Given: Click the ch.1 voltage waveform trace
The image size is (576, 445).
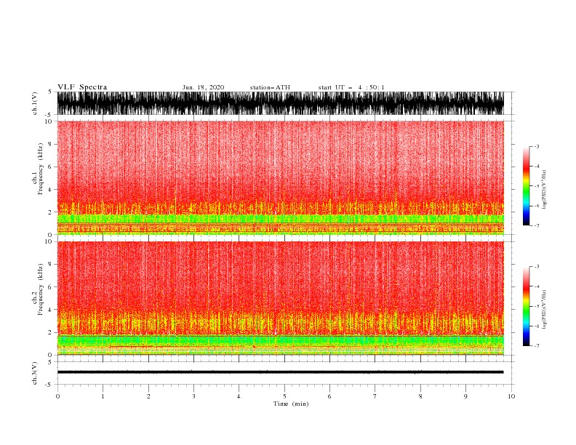Looking at the screenshot, I should pyautogui.click(x=280, y=103).
